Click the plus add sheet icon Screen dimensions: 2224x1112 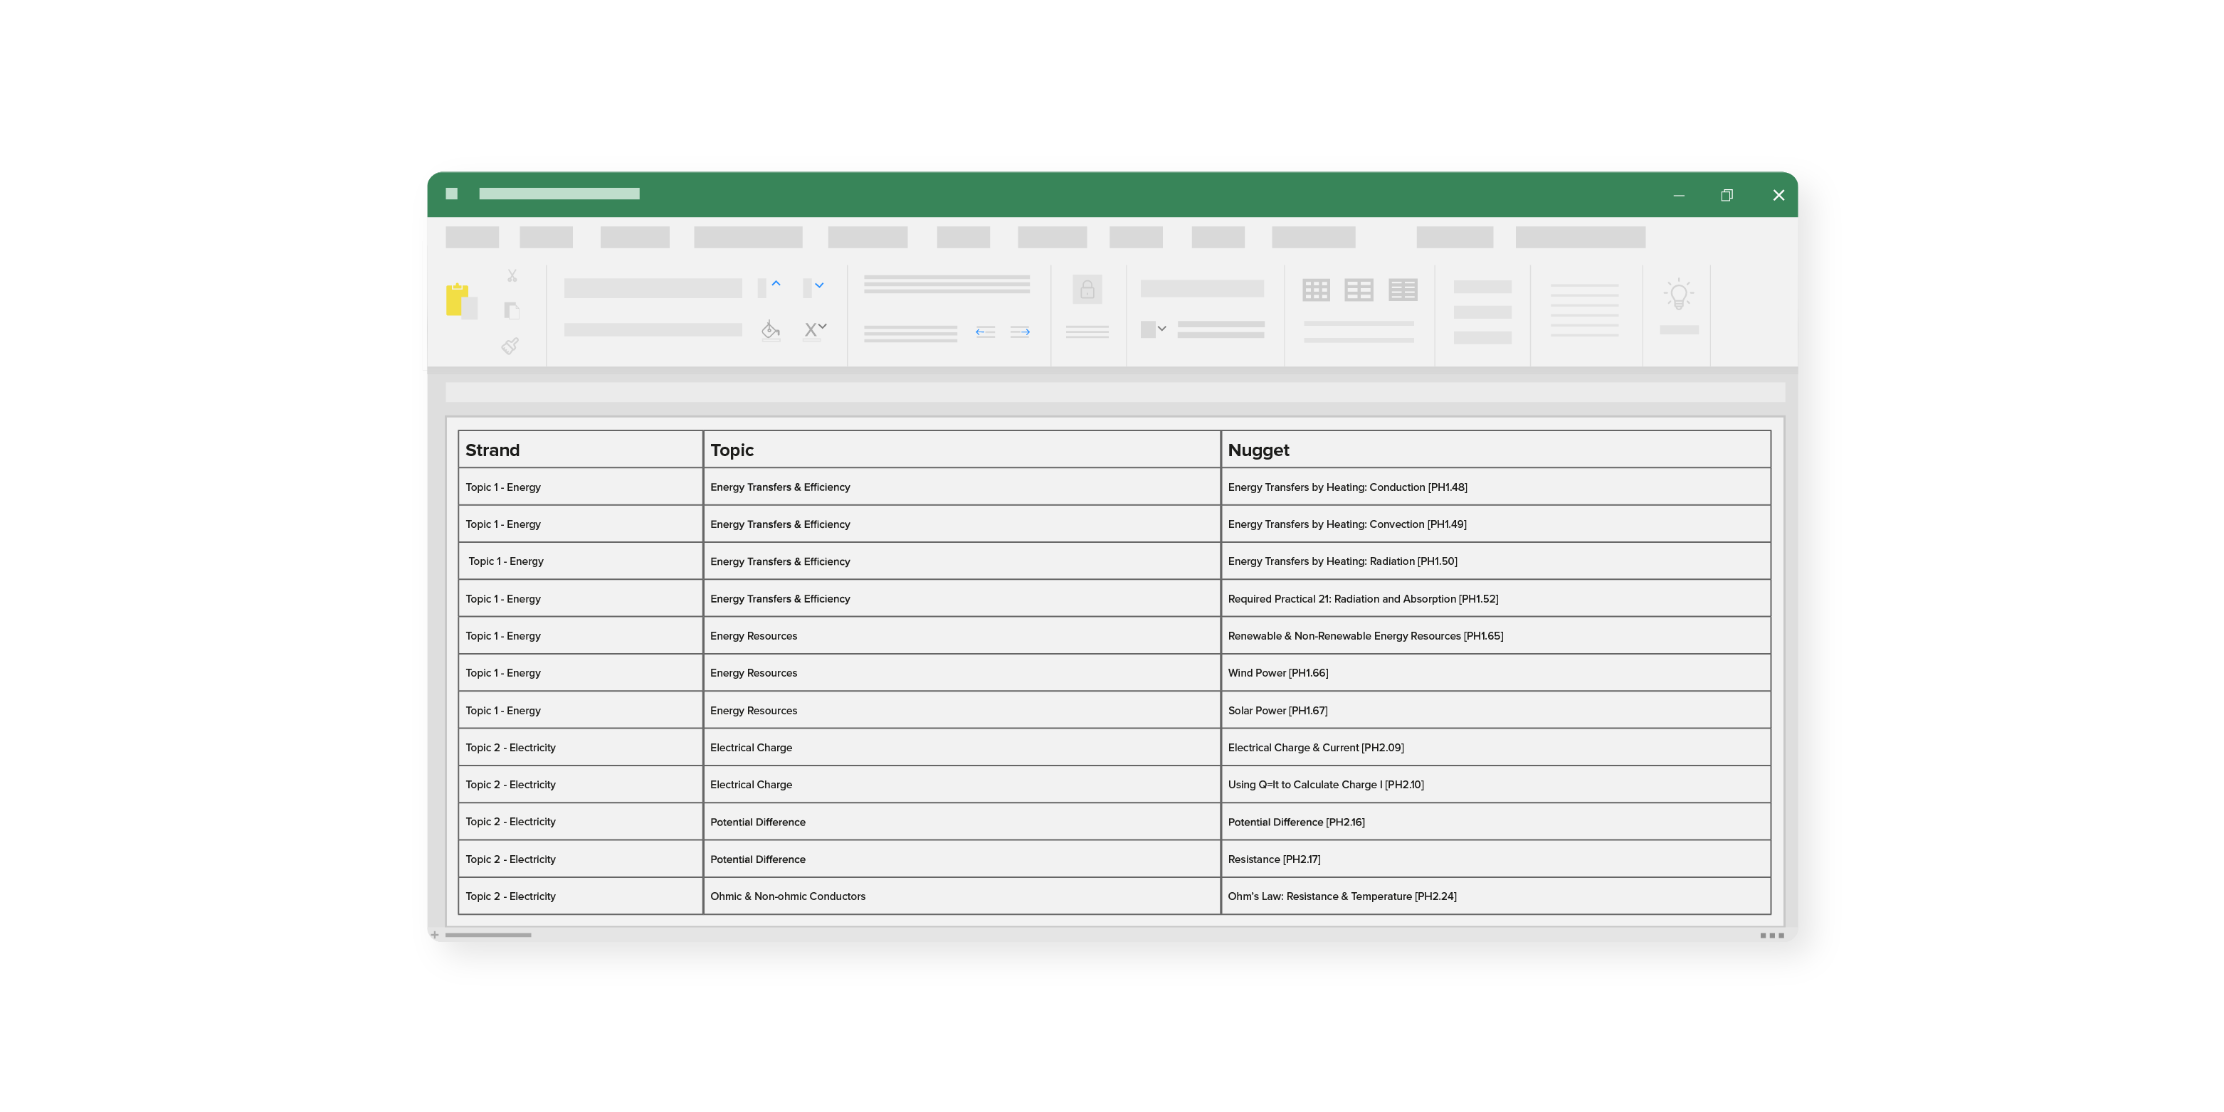tap(434, 935)
